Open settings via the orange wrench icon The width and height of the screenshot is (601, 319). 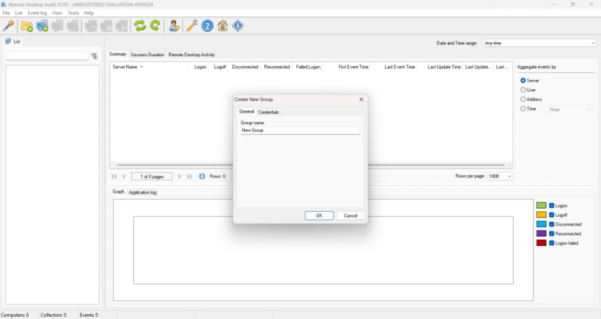pos(192,26)
